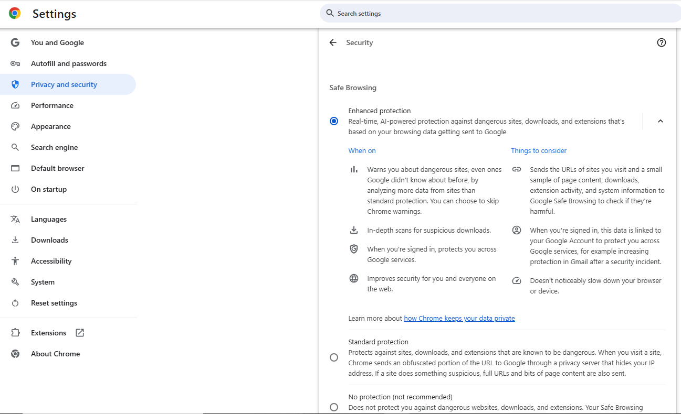681x414 pixels.
Task: Select the Enhanced protection radio button
Action: (334, 121)
